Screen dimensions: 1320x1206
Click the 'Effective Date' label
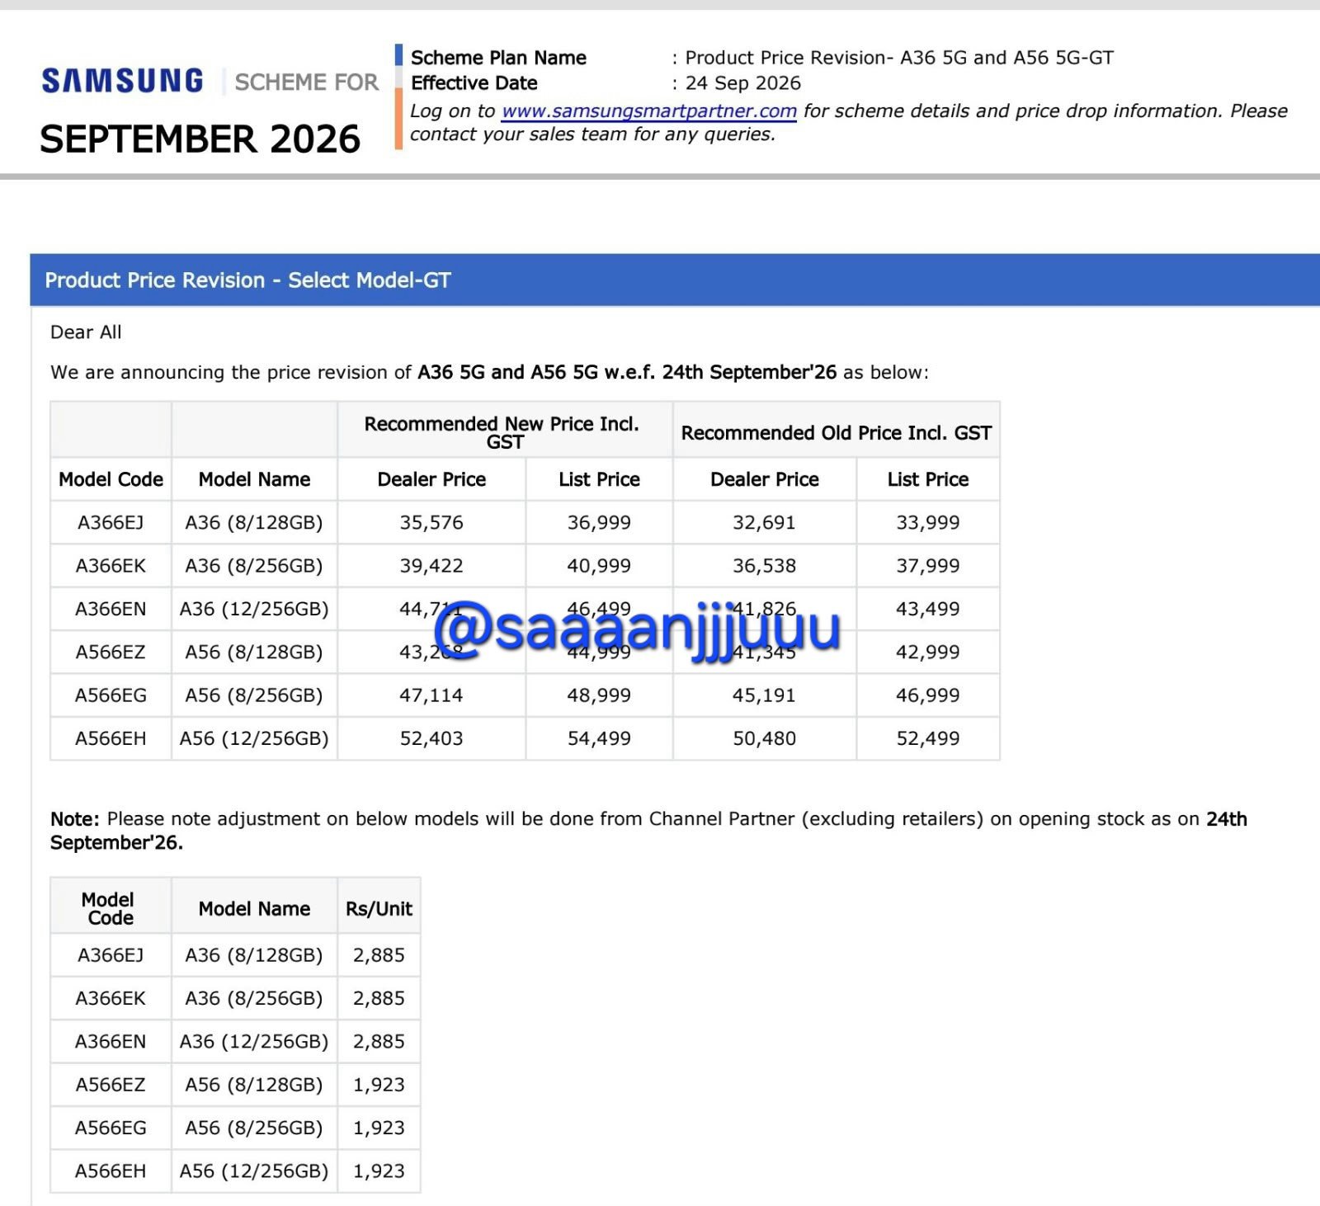[474, 83]
